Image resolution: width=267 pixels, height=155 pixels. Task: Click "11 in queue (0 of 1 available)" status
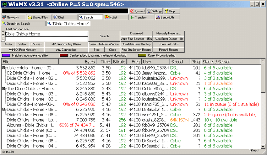pos(232,104)
